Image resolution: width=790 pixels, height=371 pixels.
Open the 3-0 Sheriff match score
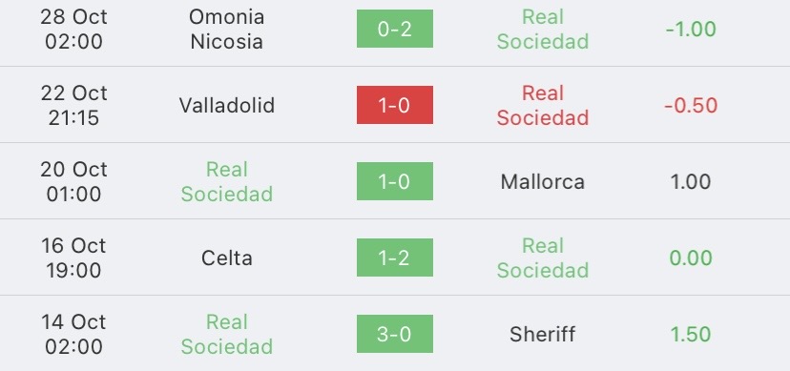394,334
